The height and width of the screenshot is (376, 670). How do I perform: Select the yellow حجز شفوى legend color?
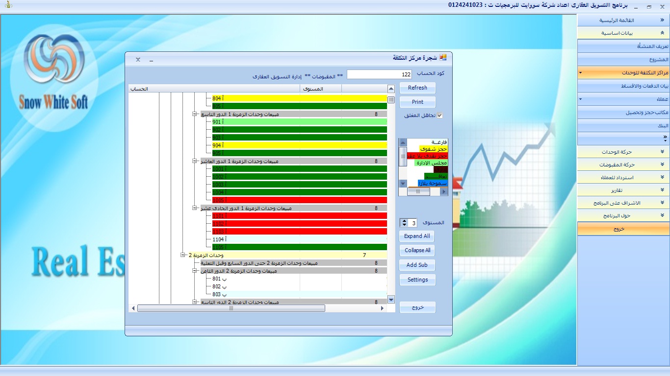pyautogui.click(x=427, y=149)
